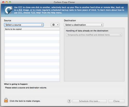Click the 'Click the lock to make changes' label

(25, 101)
